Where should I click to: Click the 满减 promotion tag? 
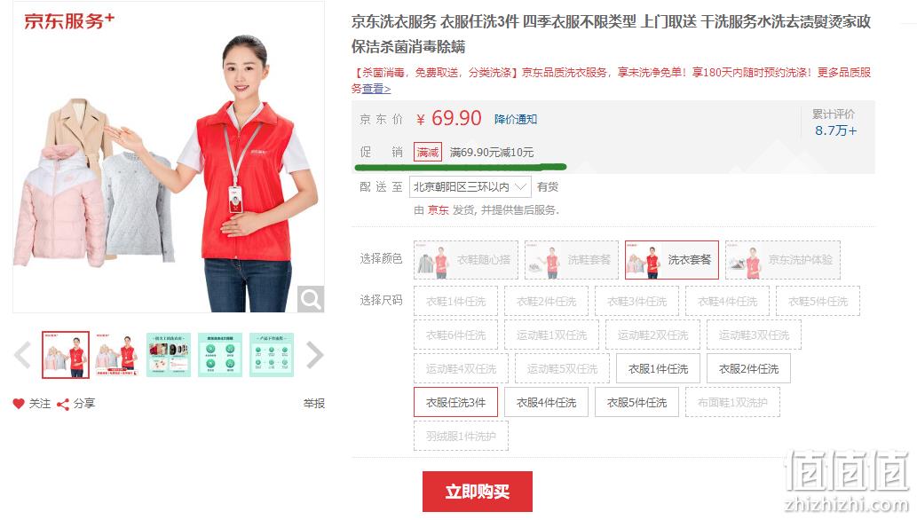(428, 152)
